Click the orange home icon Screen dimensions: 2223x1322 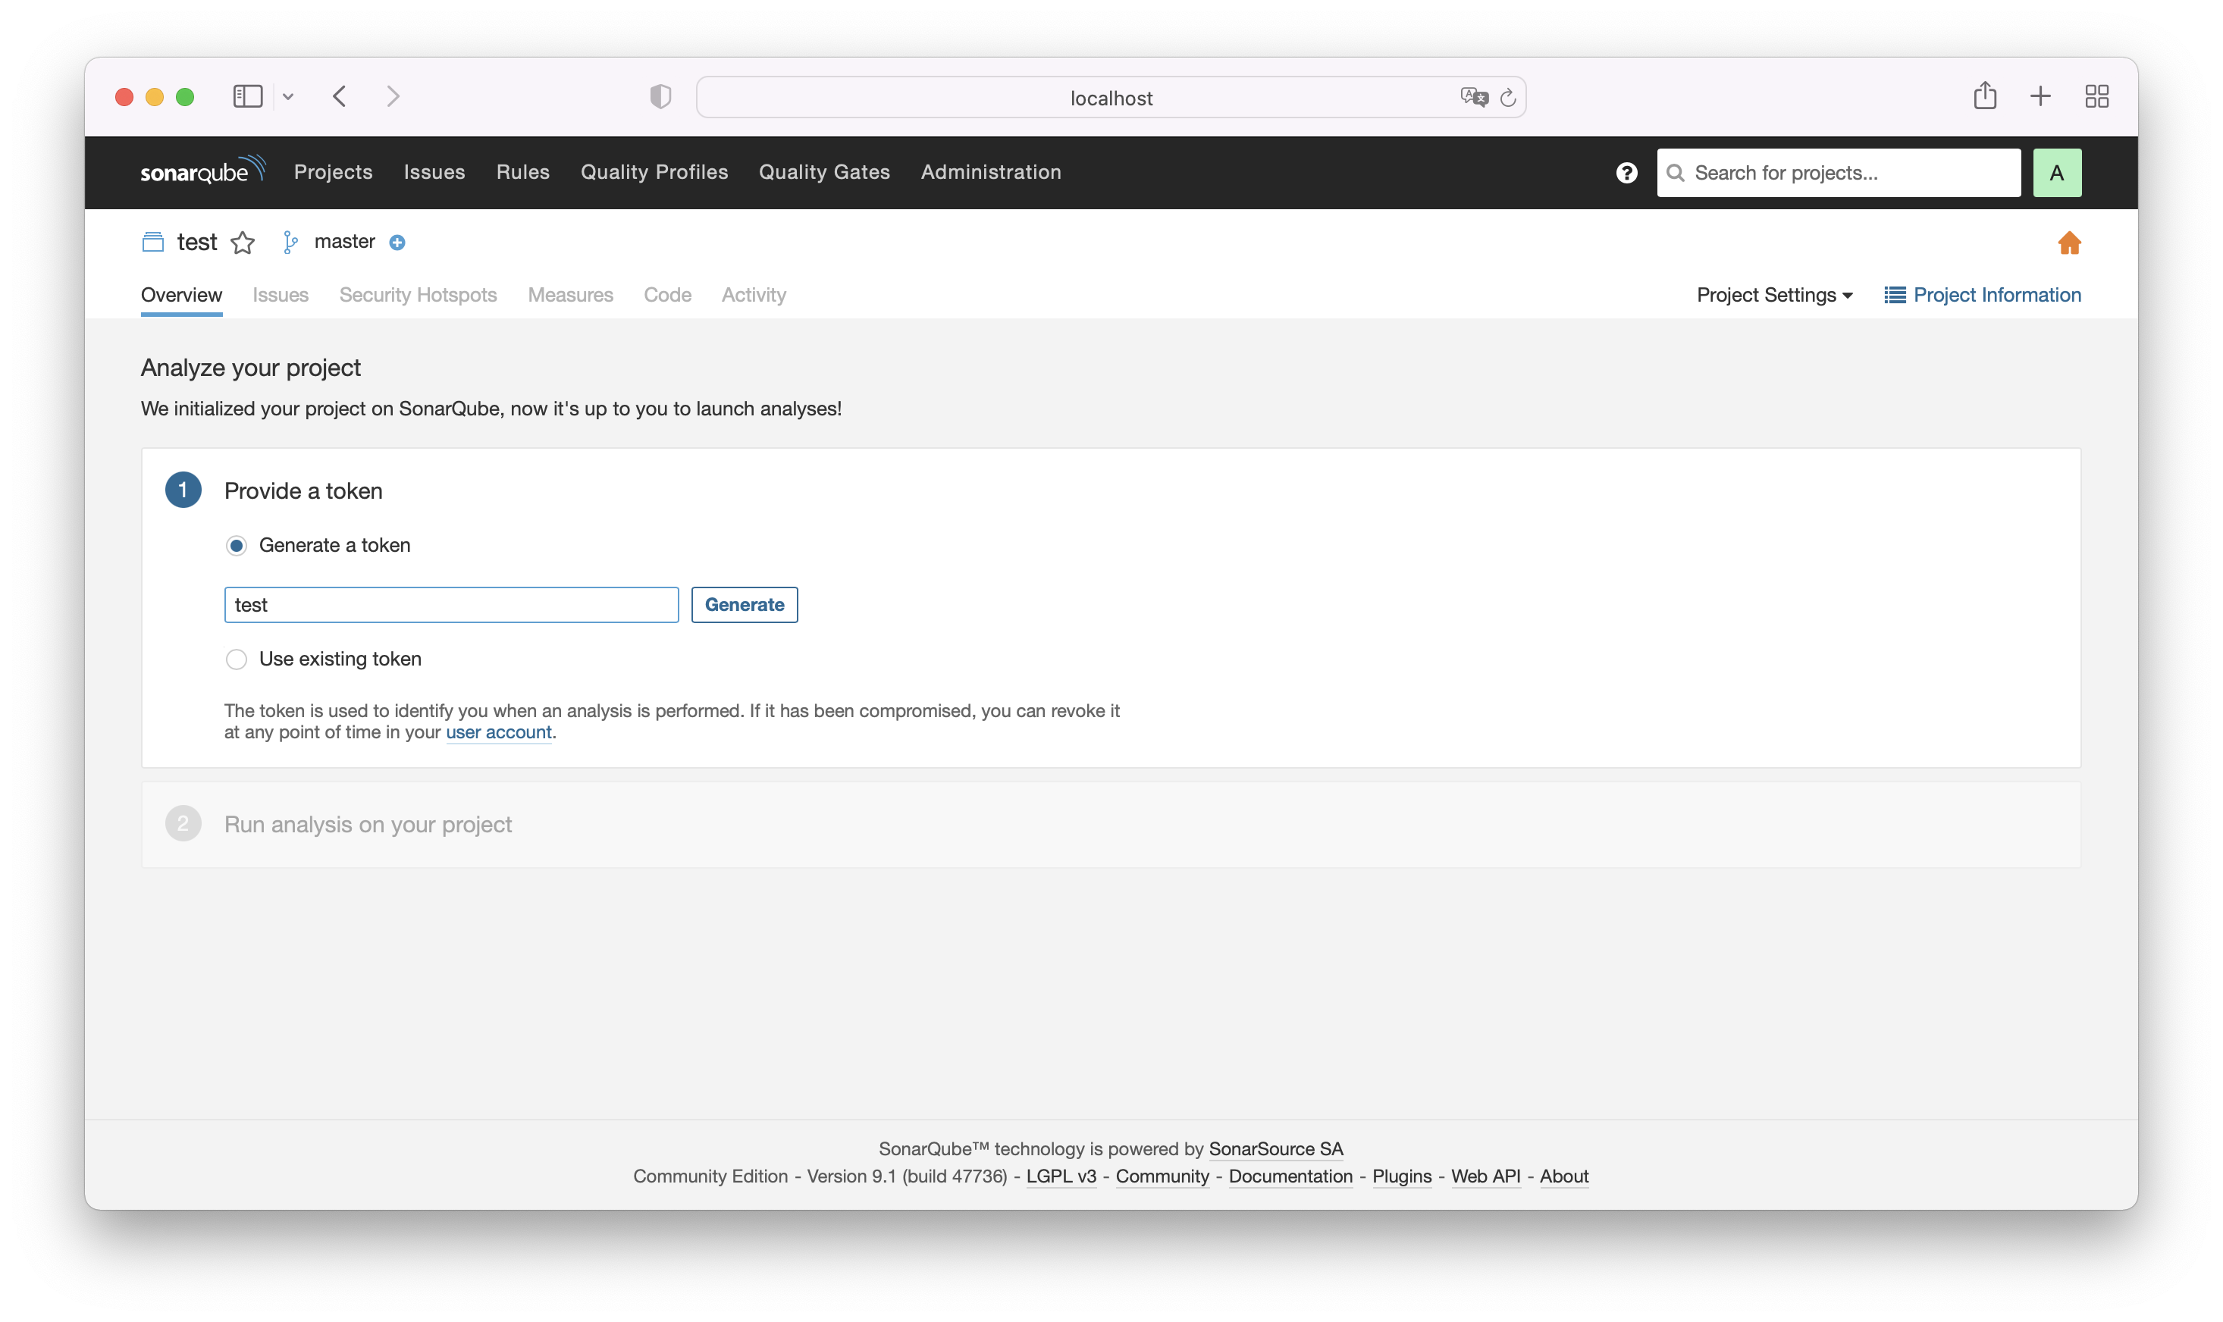(x=2069, y=243)
